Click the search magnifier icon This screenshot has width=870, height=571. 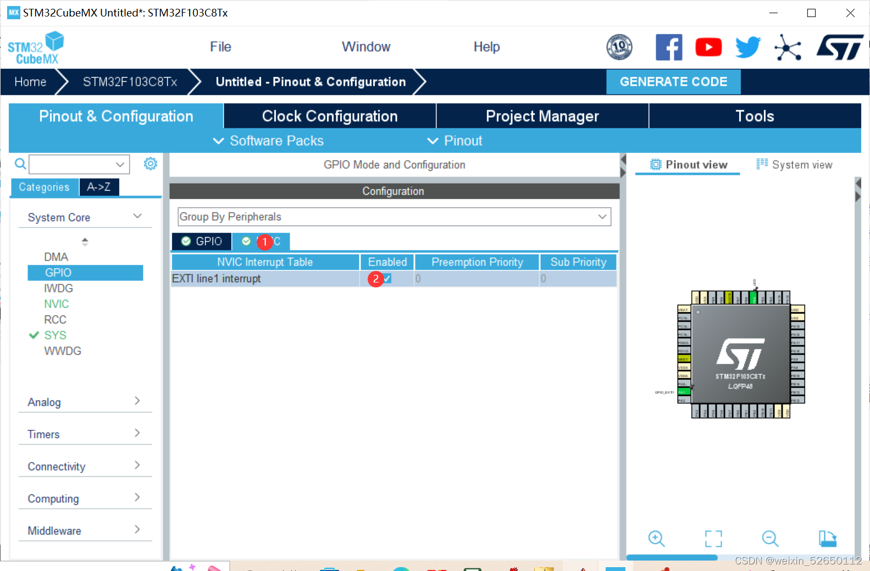coord(20,164)
